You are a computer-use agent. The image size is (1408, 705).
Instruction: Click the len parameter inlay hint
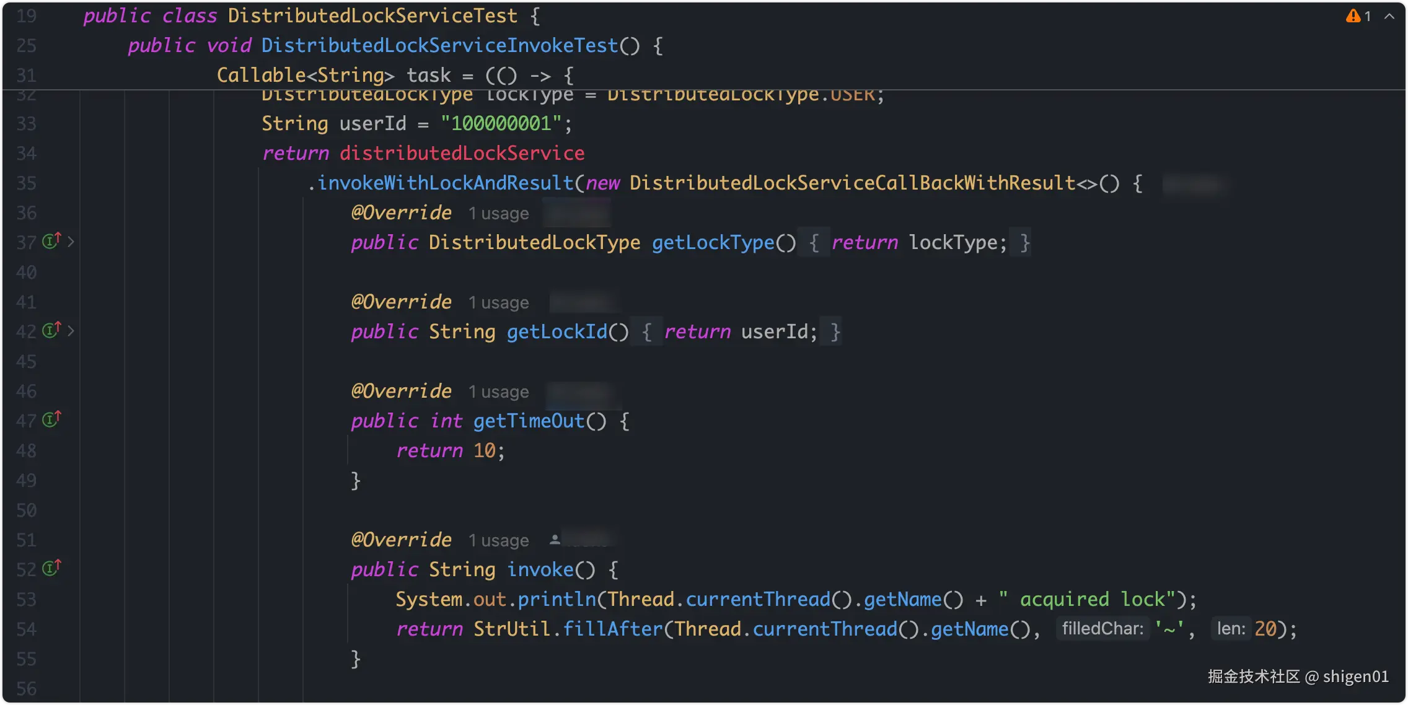click(x=1230, y=629)
